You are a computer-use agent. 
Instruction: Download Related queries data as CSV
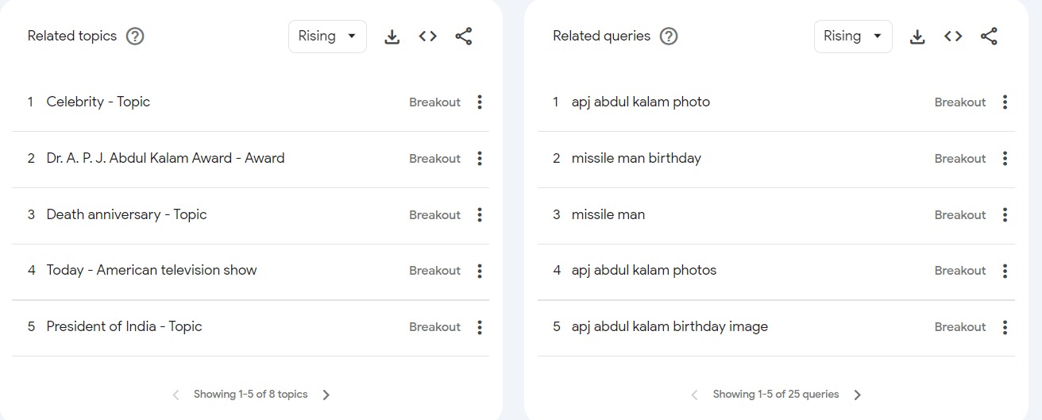coord(917,37)
